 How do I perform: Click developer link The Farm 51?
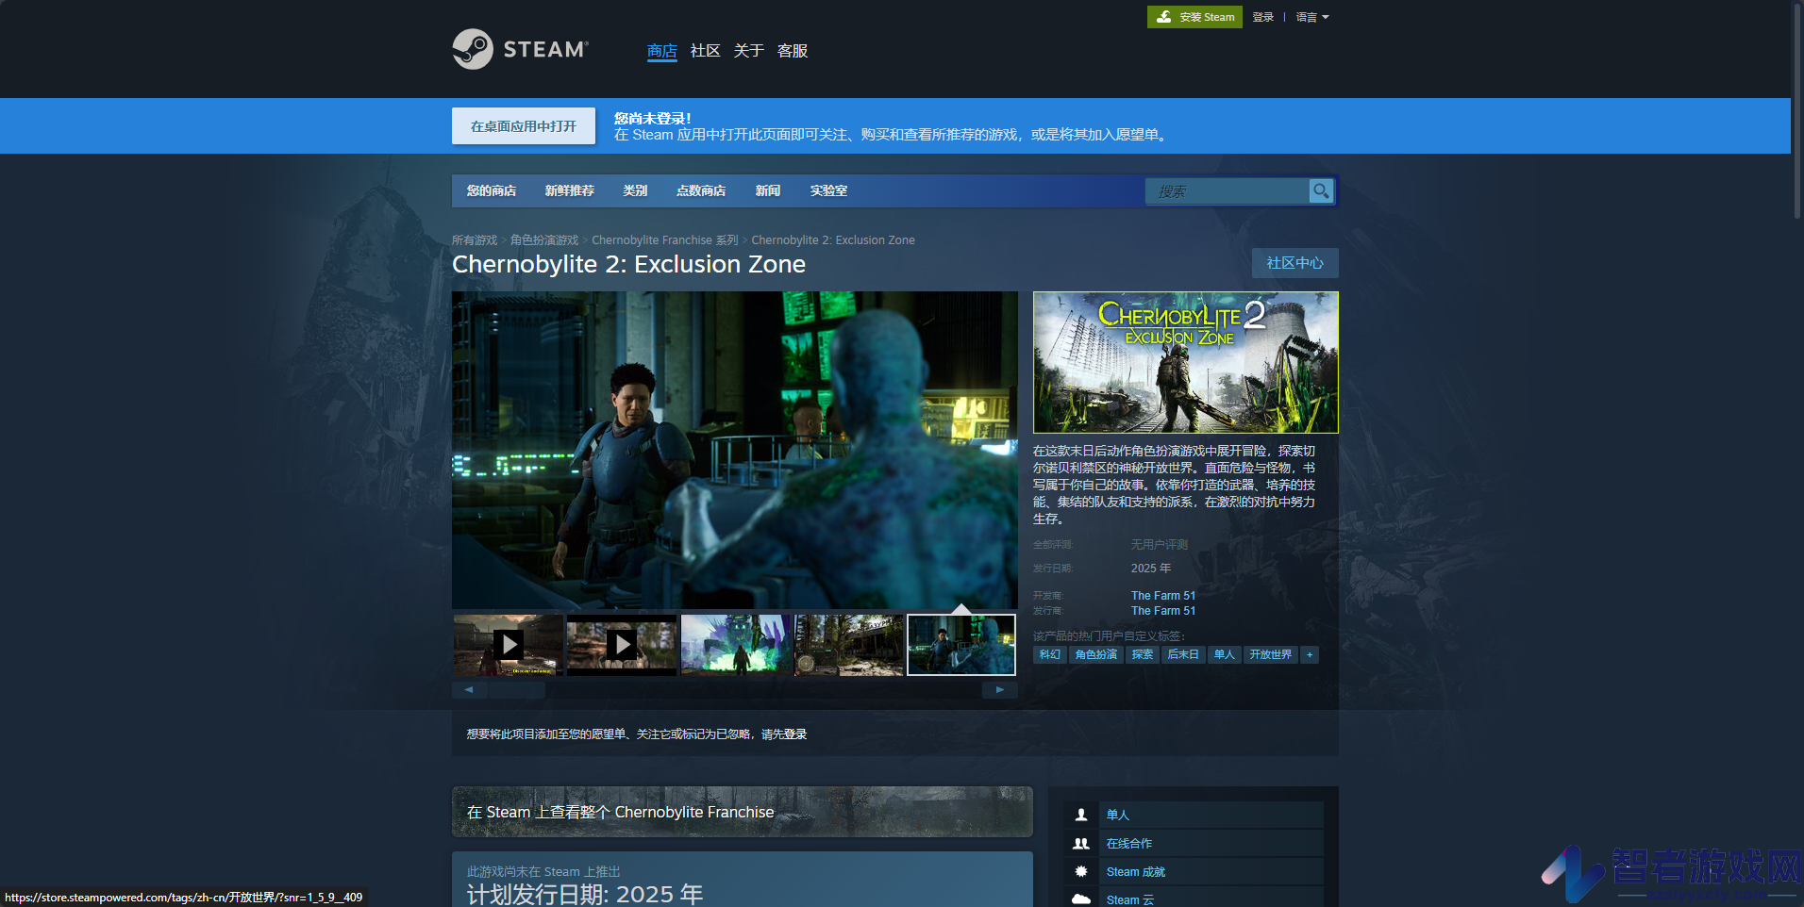coord(1163,596)
